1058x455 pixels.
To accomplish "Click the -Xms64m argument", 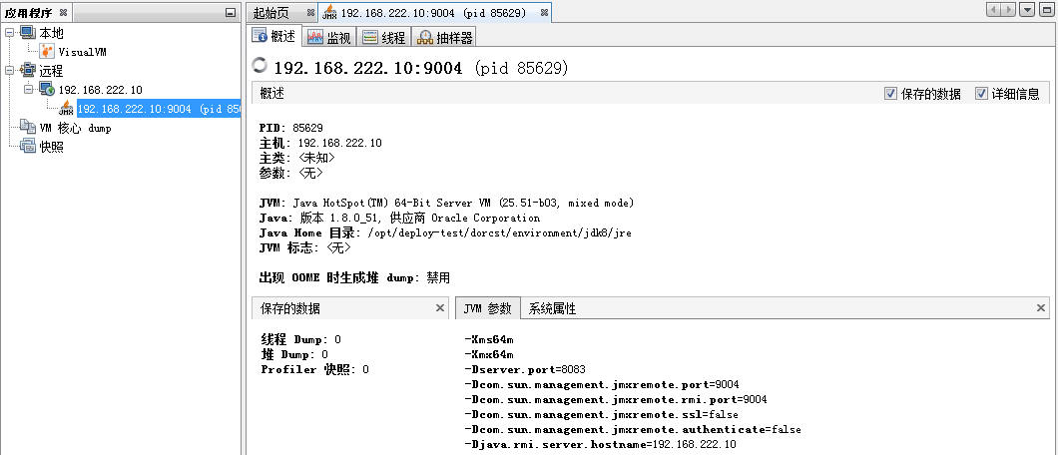I will pos(489,339).
